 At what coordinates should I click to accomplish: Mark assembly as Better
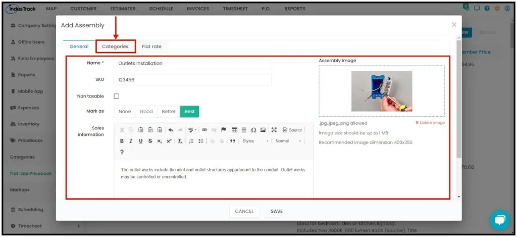169,112
